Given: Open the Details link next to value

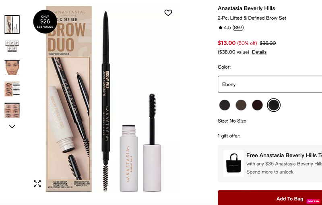Looking at the screenshot, I should point(259,52).
